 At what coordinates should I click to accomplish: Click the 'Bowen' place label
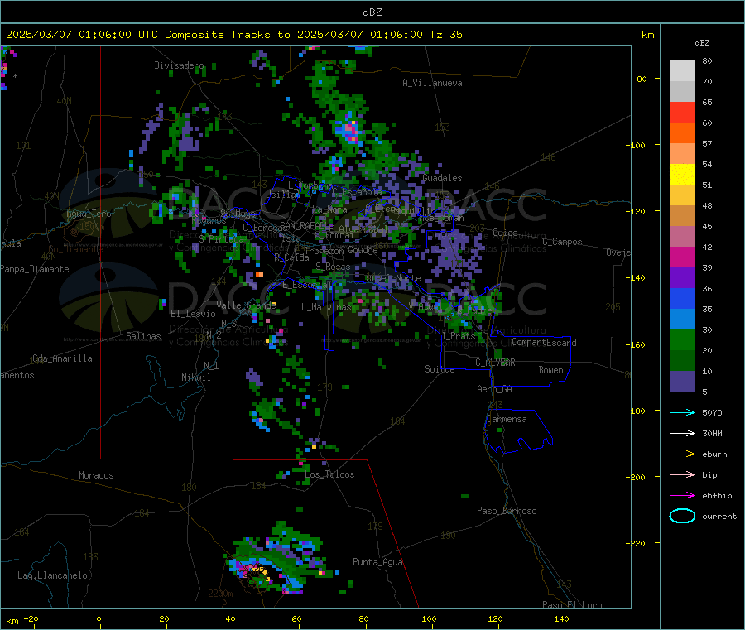(x=550, y=370)
